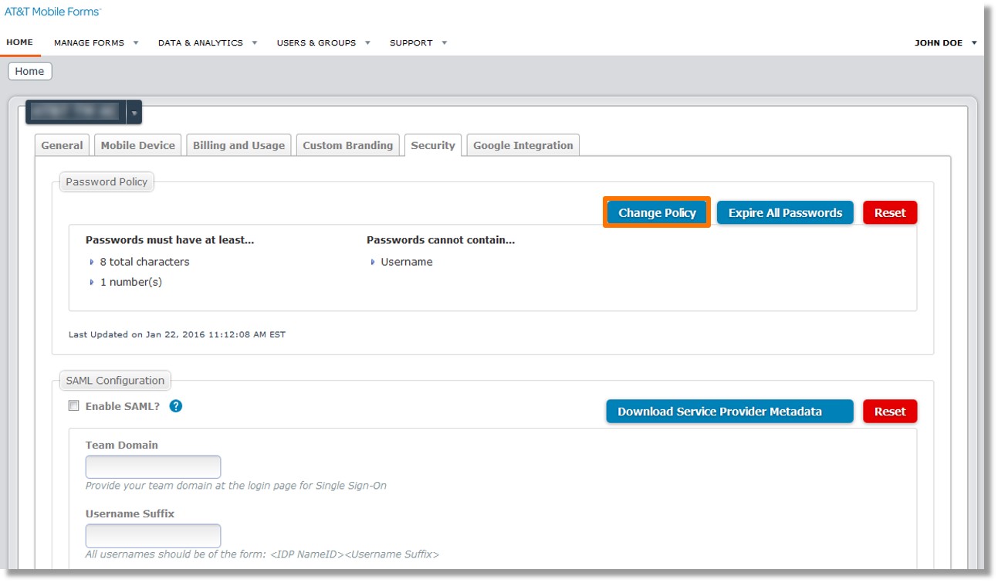Click 'Passwords cannot contain...' heading
The height and width of the screenshot is (583, 998).
coord(441,240)
